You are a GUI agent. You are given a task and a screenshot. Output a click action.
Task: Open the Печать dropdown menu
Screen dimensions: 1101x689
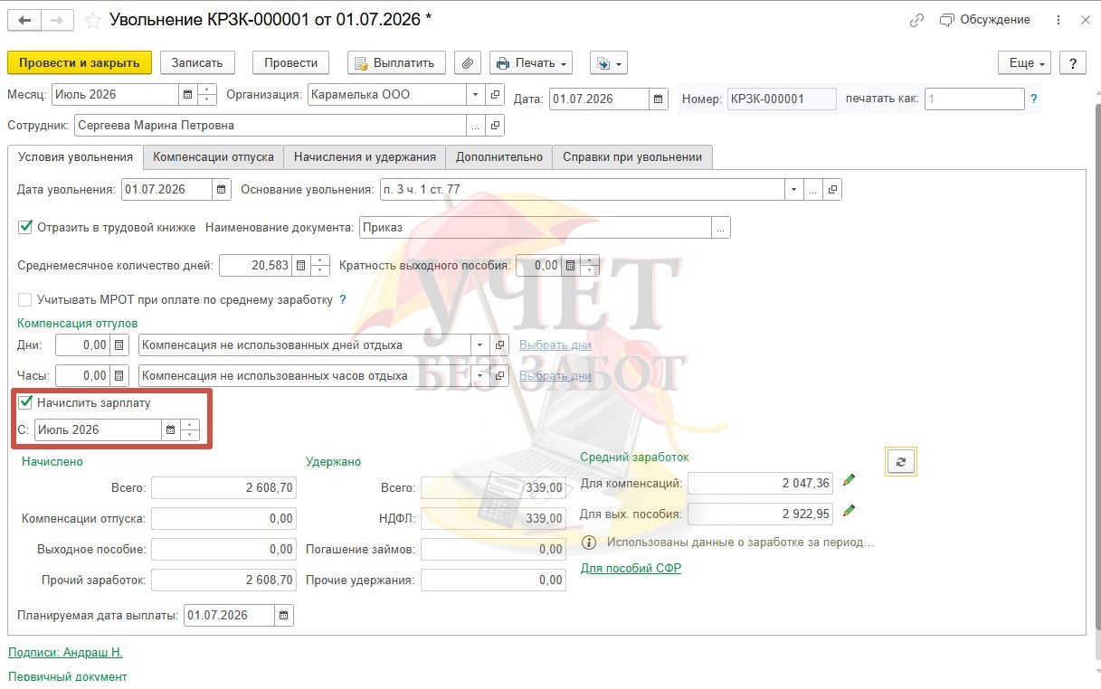pos(531,62)
